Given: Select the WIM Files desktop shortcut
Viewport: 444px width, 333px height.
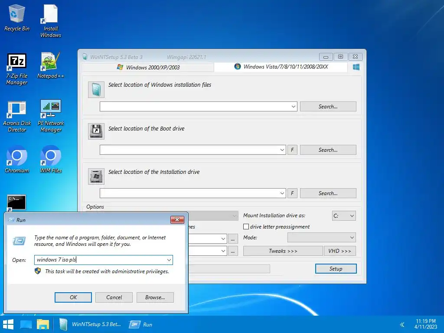Looking at the screenshot, I should (50, 160).
